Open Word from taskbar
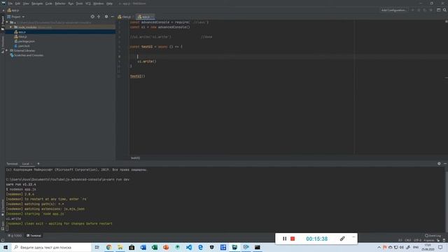Screen dimensions: 448x252 click(x=143, y=247)
